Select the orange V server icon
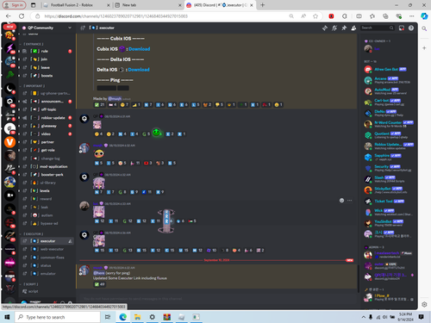 pyautogui.click(x=9, y=142)
